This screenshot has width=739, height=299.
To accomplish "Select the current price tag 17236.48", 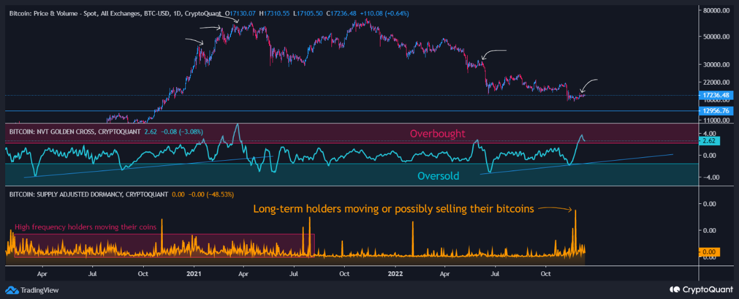I will click(x=716, y=95).
